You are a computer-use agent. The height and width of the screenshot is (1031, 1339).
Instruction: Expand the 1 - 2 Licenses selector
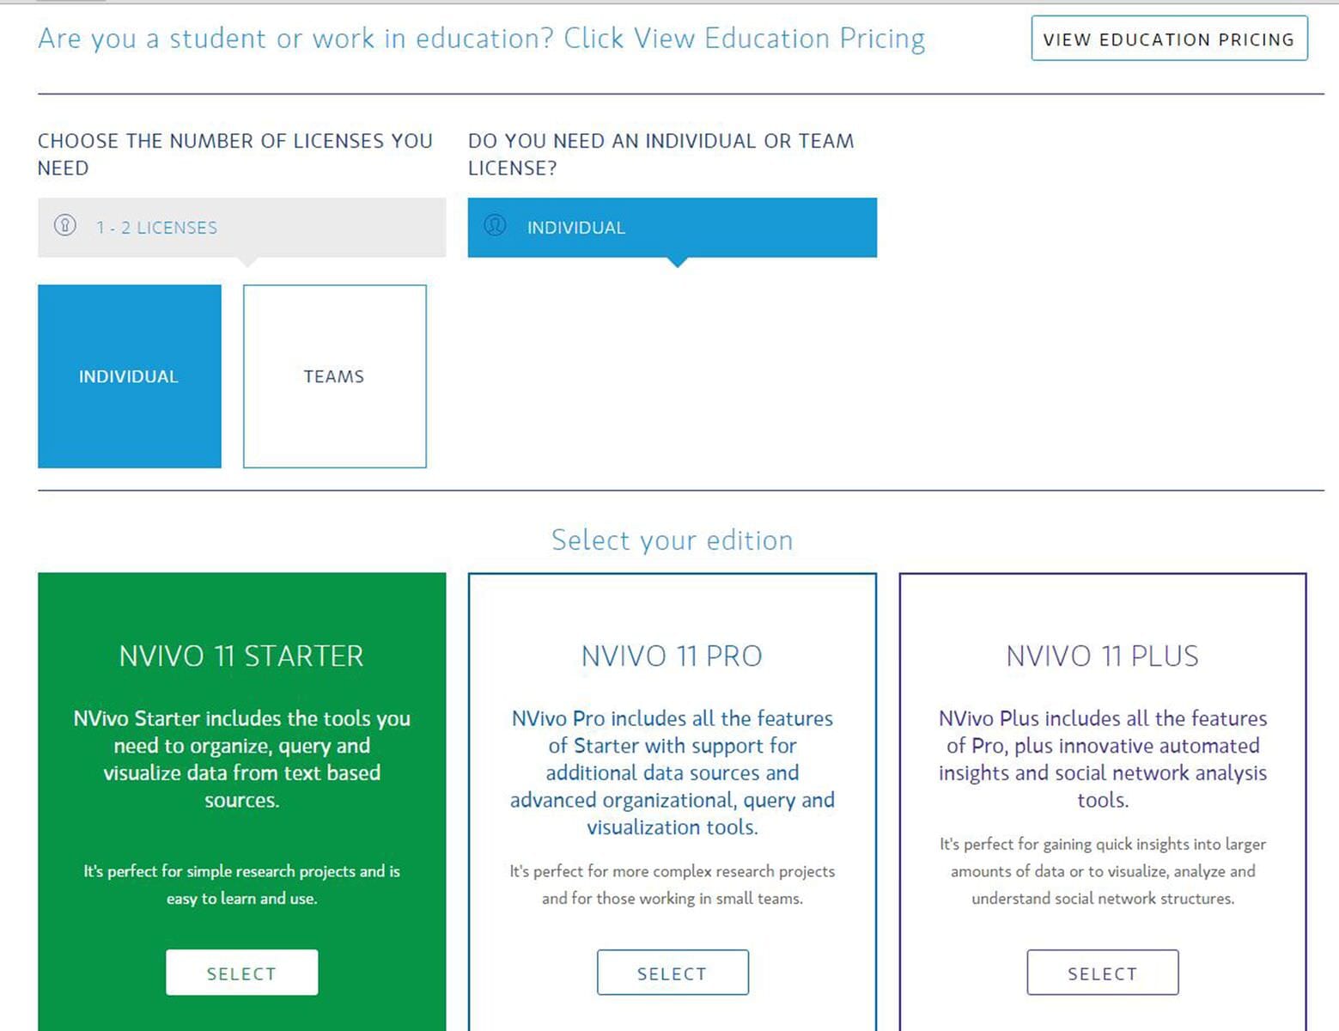tap(241, 228)
